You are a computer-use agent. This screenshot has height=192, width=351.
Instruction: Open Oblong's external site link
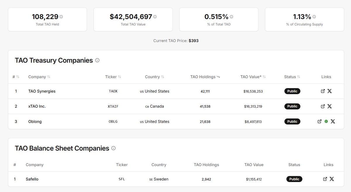[319, 121]
